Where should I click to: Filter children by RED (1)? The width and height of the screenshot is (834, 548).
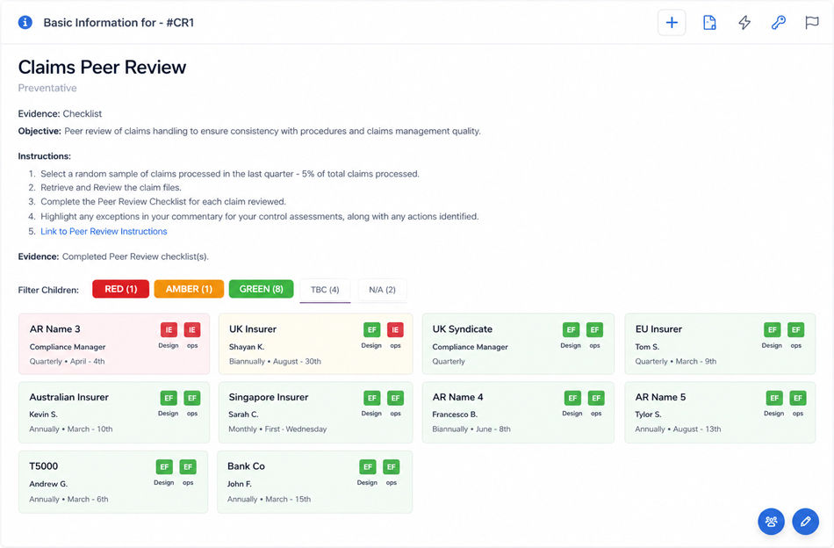pyautogui.click(x=121, y=289)
